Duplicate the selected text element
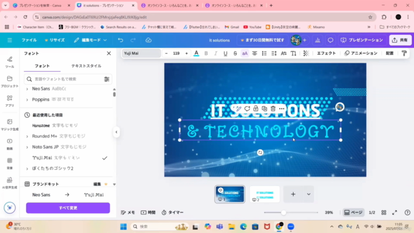This screenshot has height=233, width=414. [x=265, y=109]
